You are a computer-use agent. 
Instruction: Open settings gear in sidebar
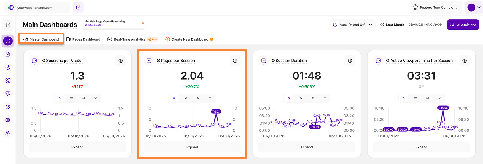8,120
